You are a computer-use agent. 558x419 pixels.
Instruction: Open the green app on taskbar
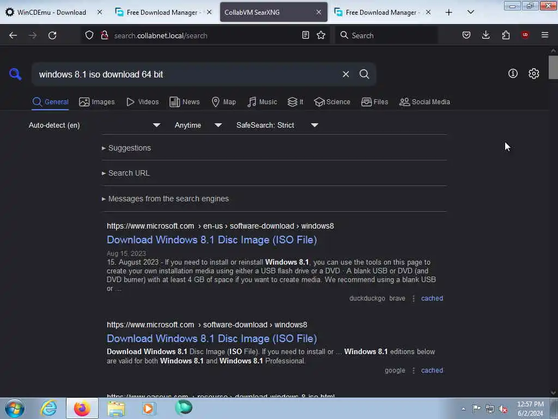point(184,408)
